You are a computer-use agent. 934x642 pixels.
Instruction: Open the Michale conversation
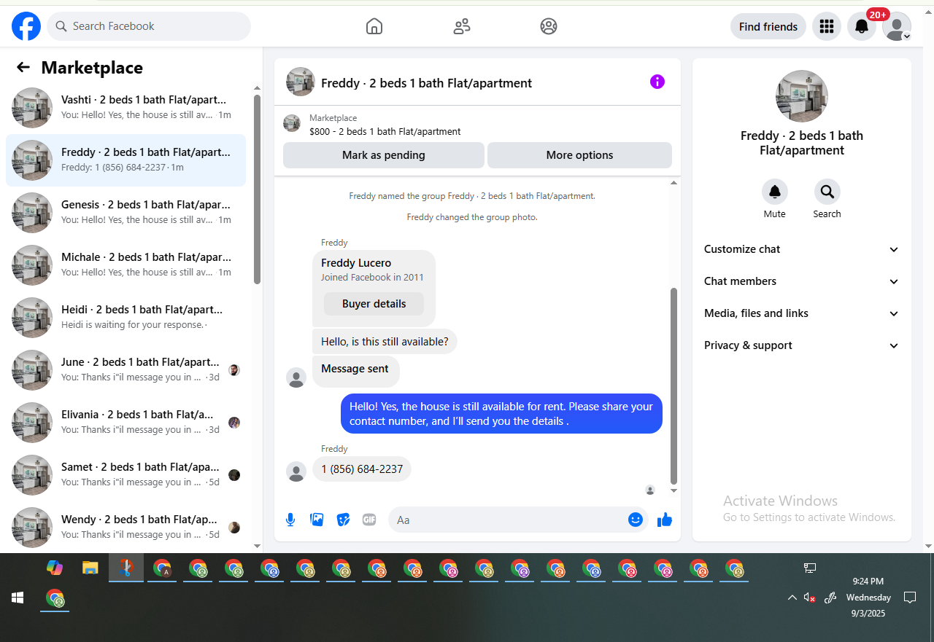[x=126, y=265]
